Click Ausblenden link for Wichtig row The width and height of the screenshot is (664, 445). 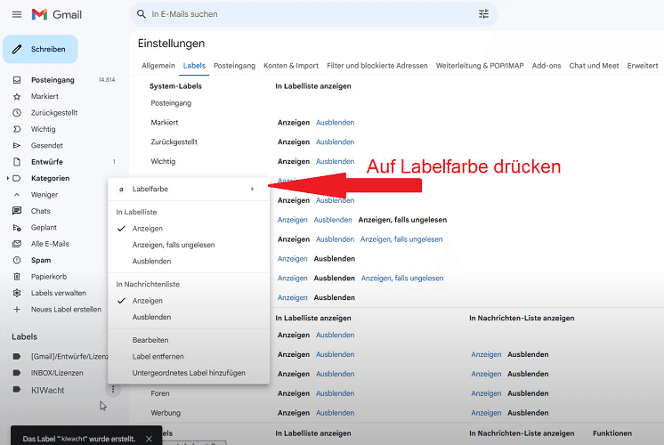[x=335, y=161]
